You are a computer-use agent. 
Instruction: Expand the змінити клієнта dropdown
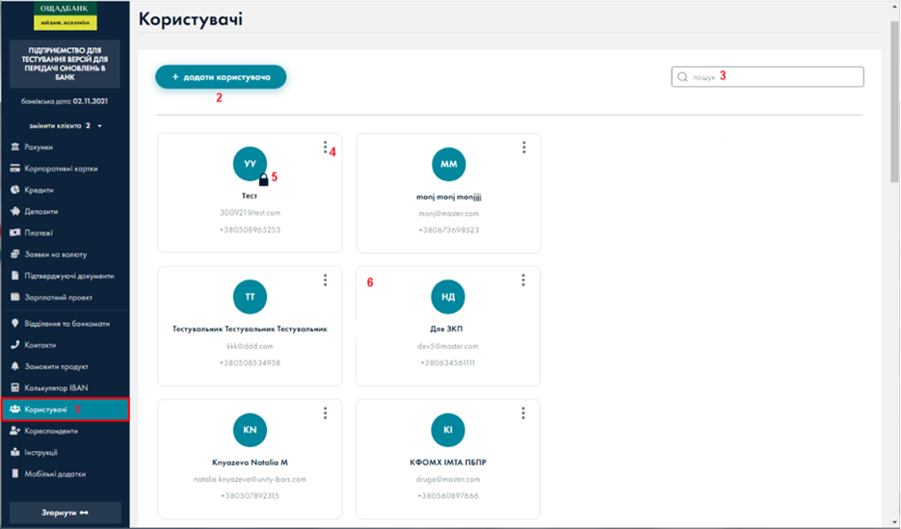coord(65,125)
